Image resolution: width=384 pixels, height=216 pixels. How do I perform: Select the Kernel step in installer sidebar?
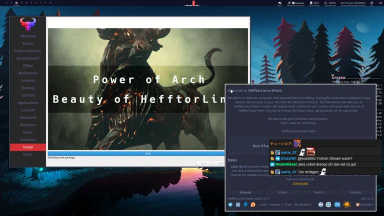pyautogui.click(x=28, y=43)
